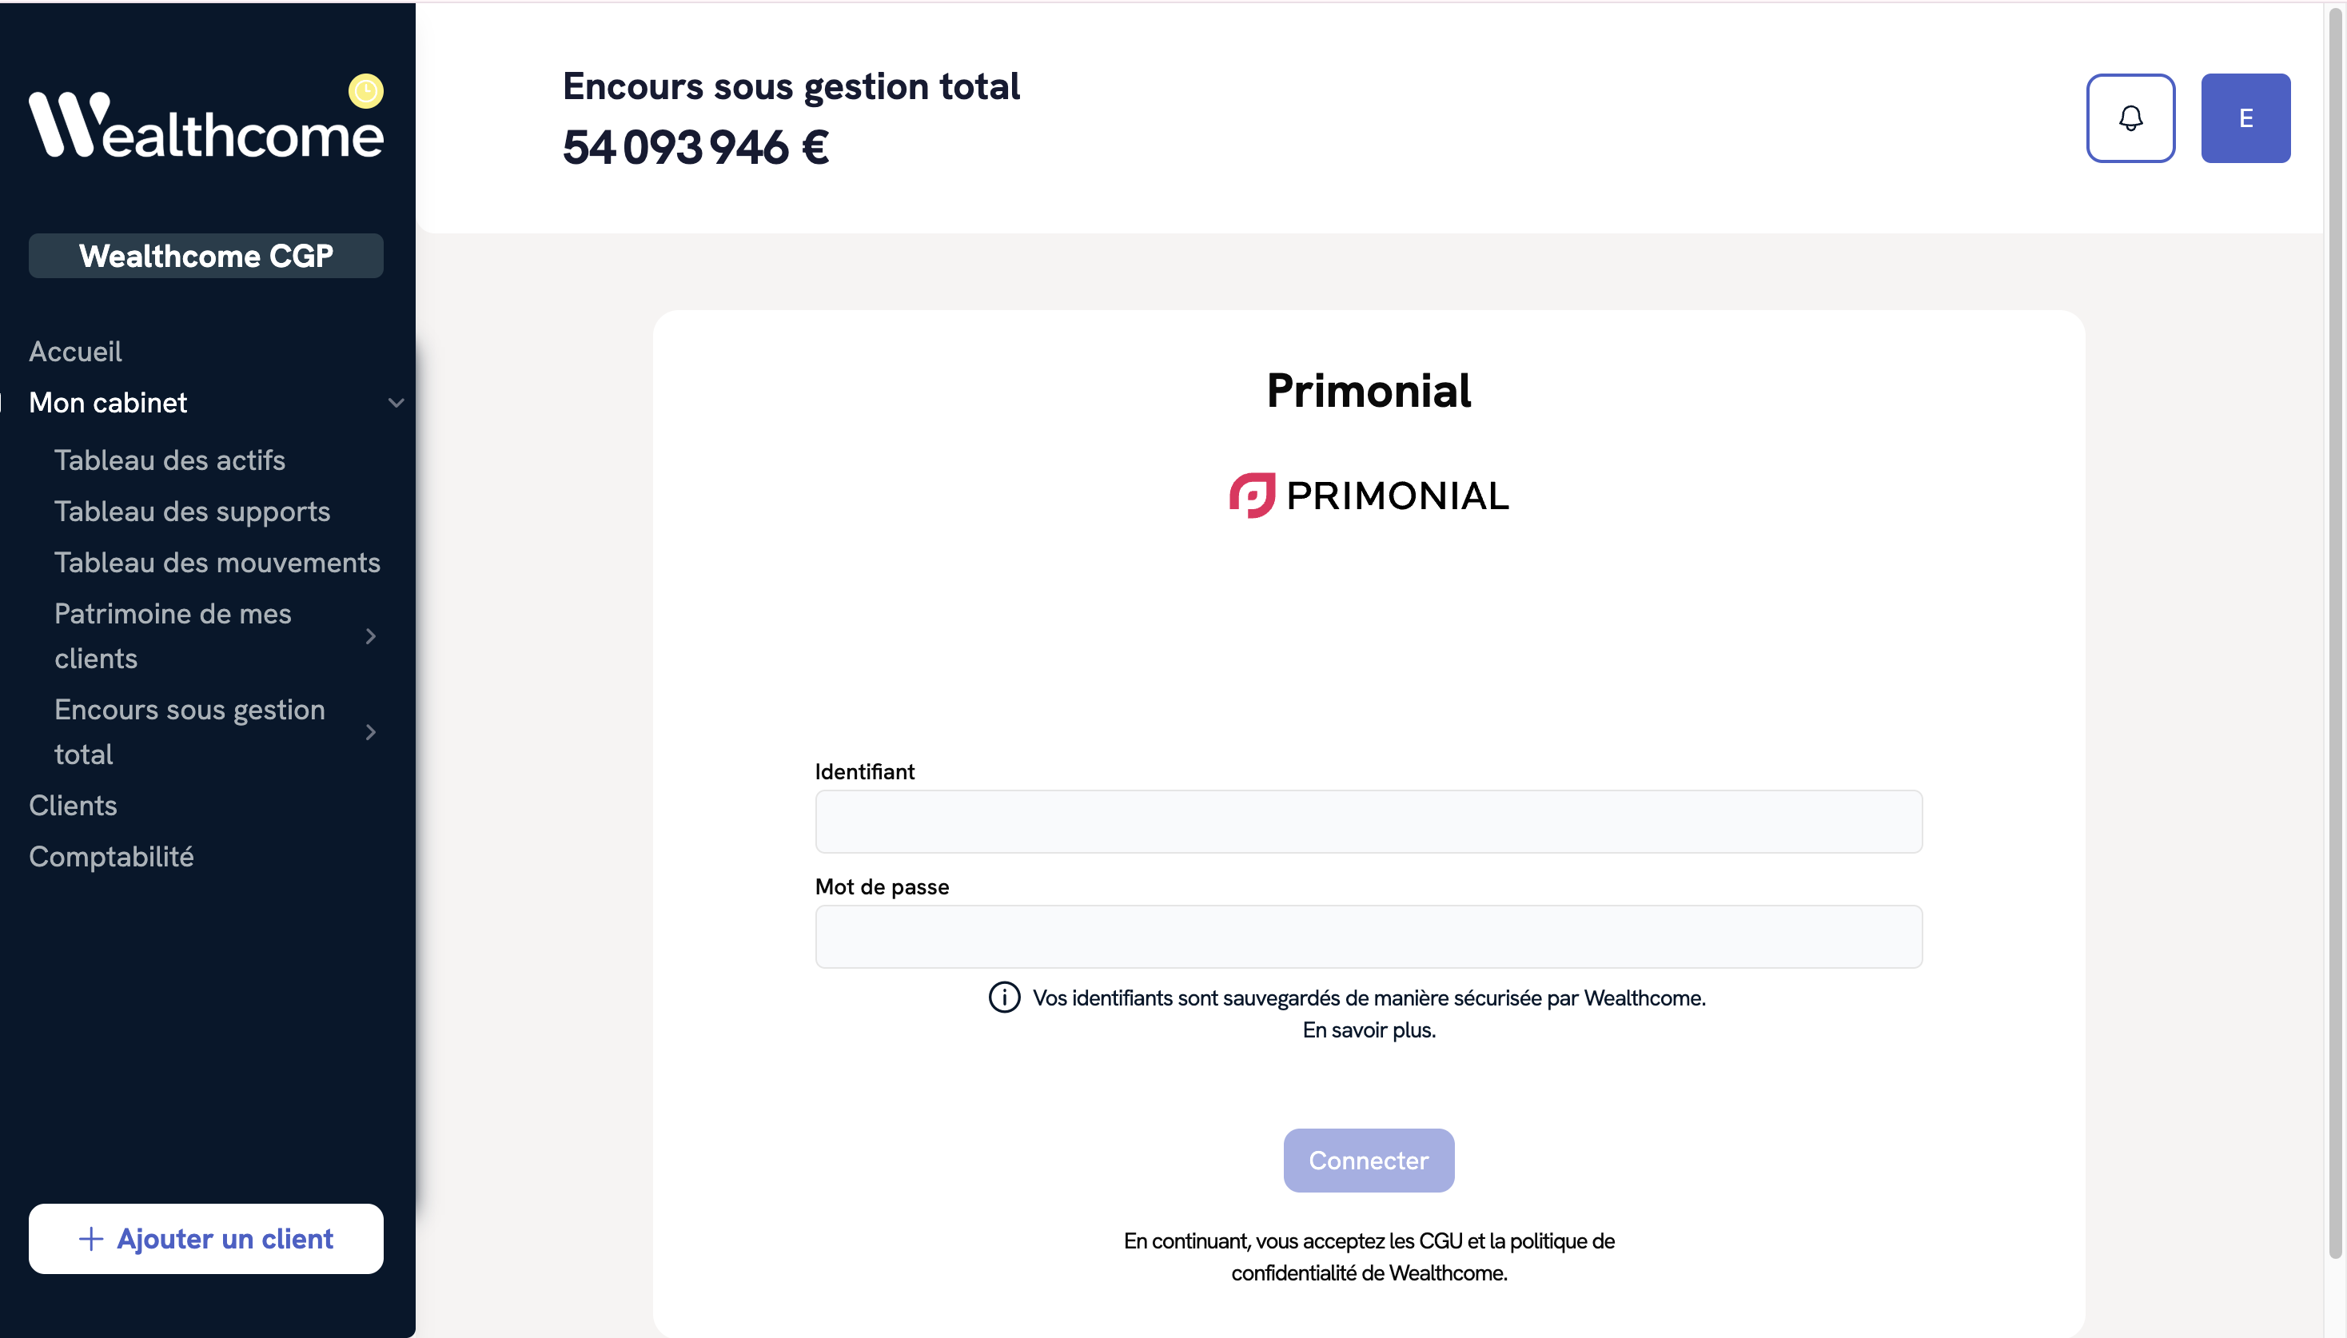Navigate to Clients section
Screen dimensions: 2347x1338
(x=73, y=806)
